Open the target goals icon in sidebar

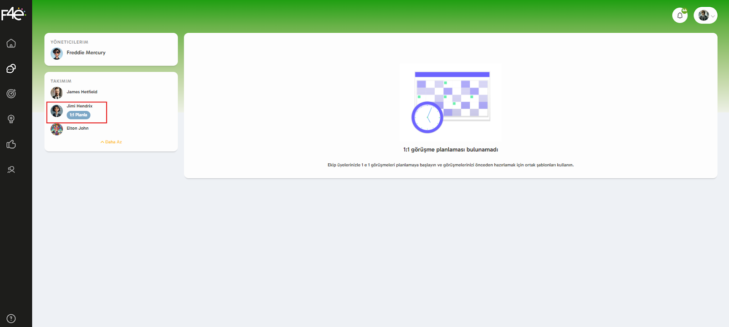tap(11, 94)
